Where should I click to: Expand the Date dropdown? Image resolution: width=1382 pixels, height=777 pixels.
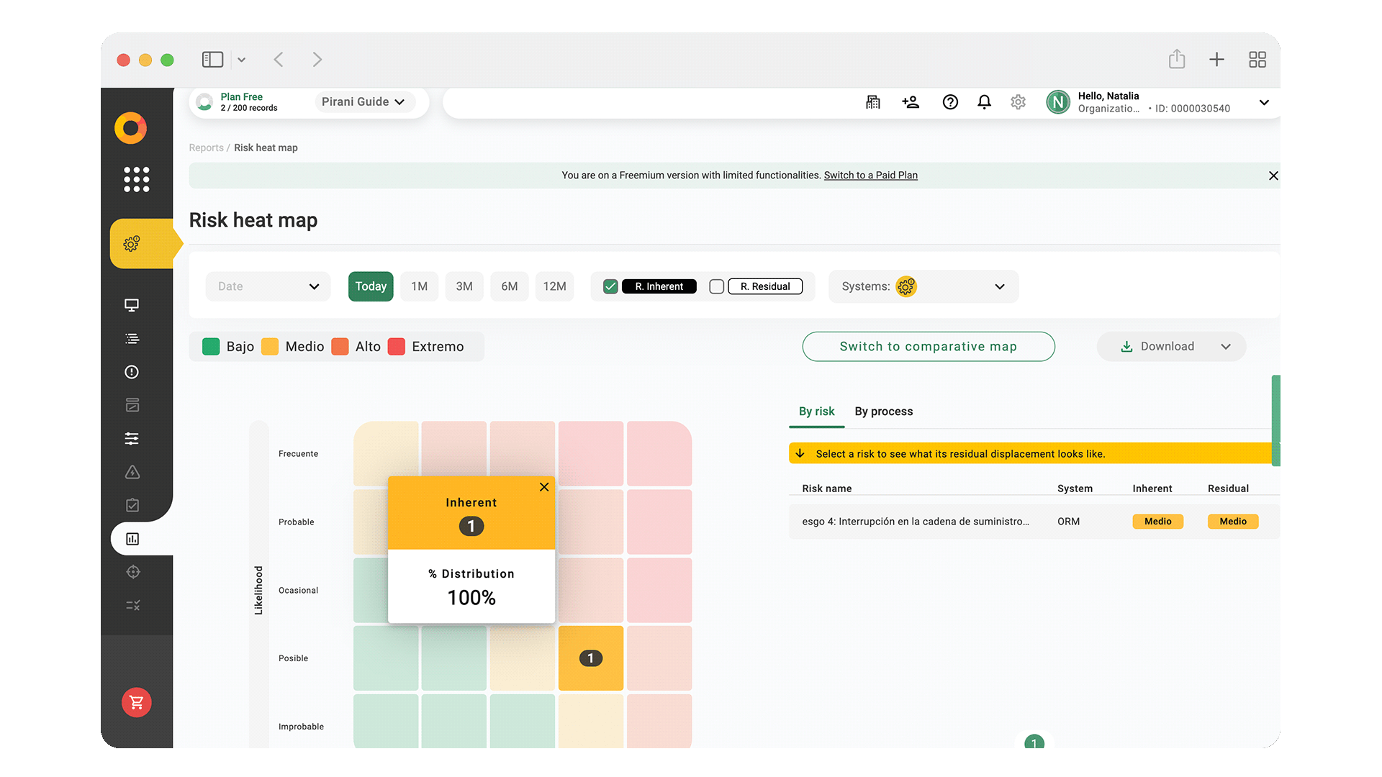pos(268,286)
